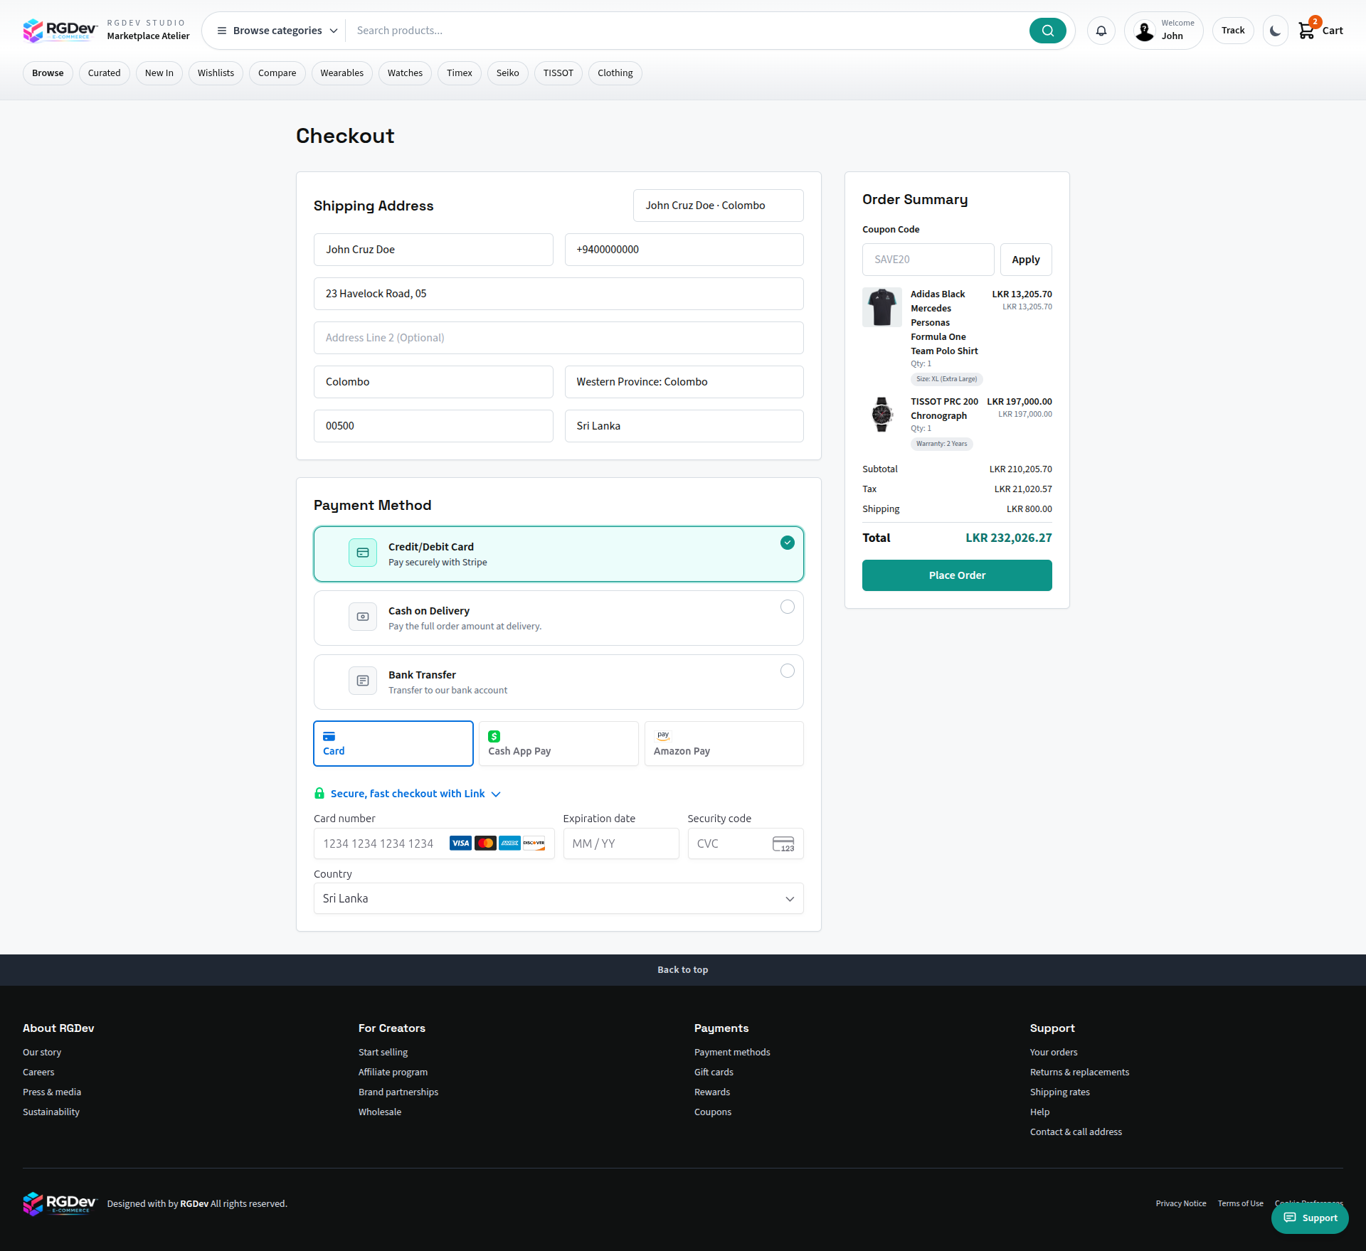Click the notifications bell icon
The width and height of the screenshot is (1366, 1251).
pos(1101,30)
